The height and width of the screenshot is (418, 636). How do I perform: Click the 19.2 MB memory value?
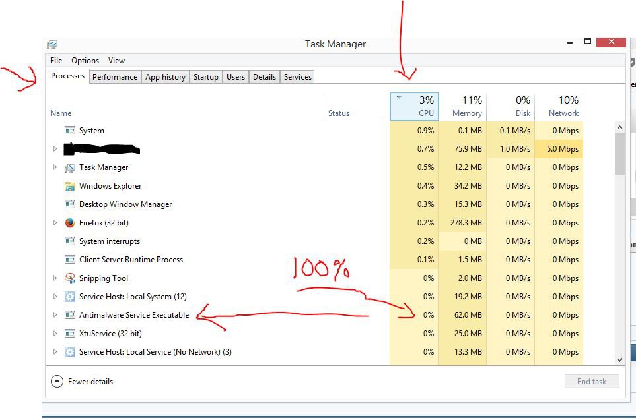[x=468, y=297]
